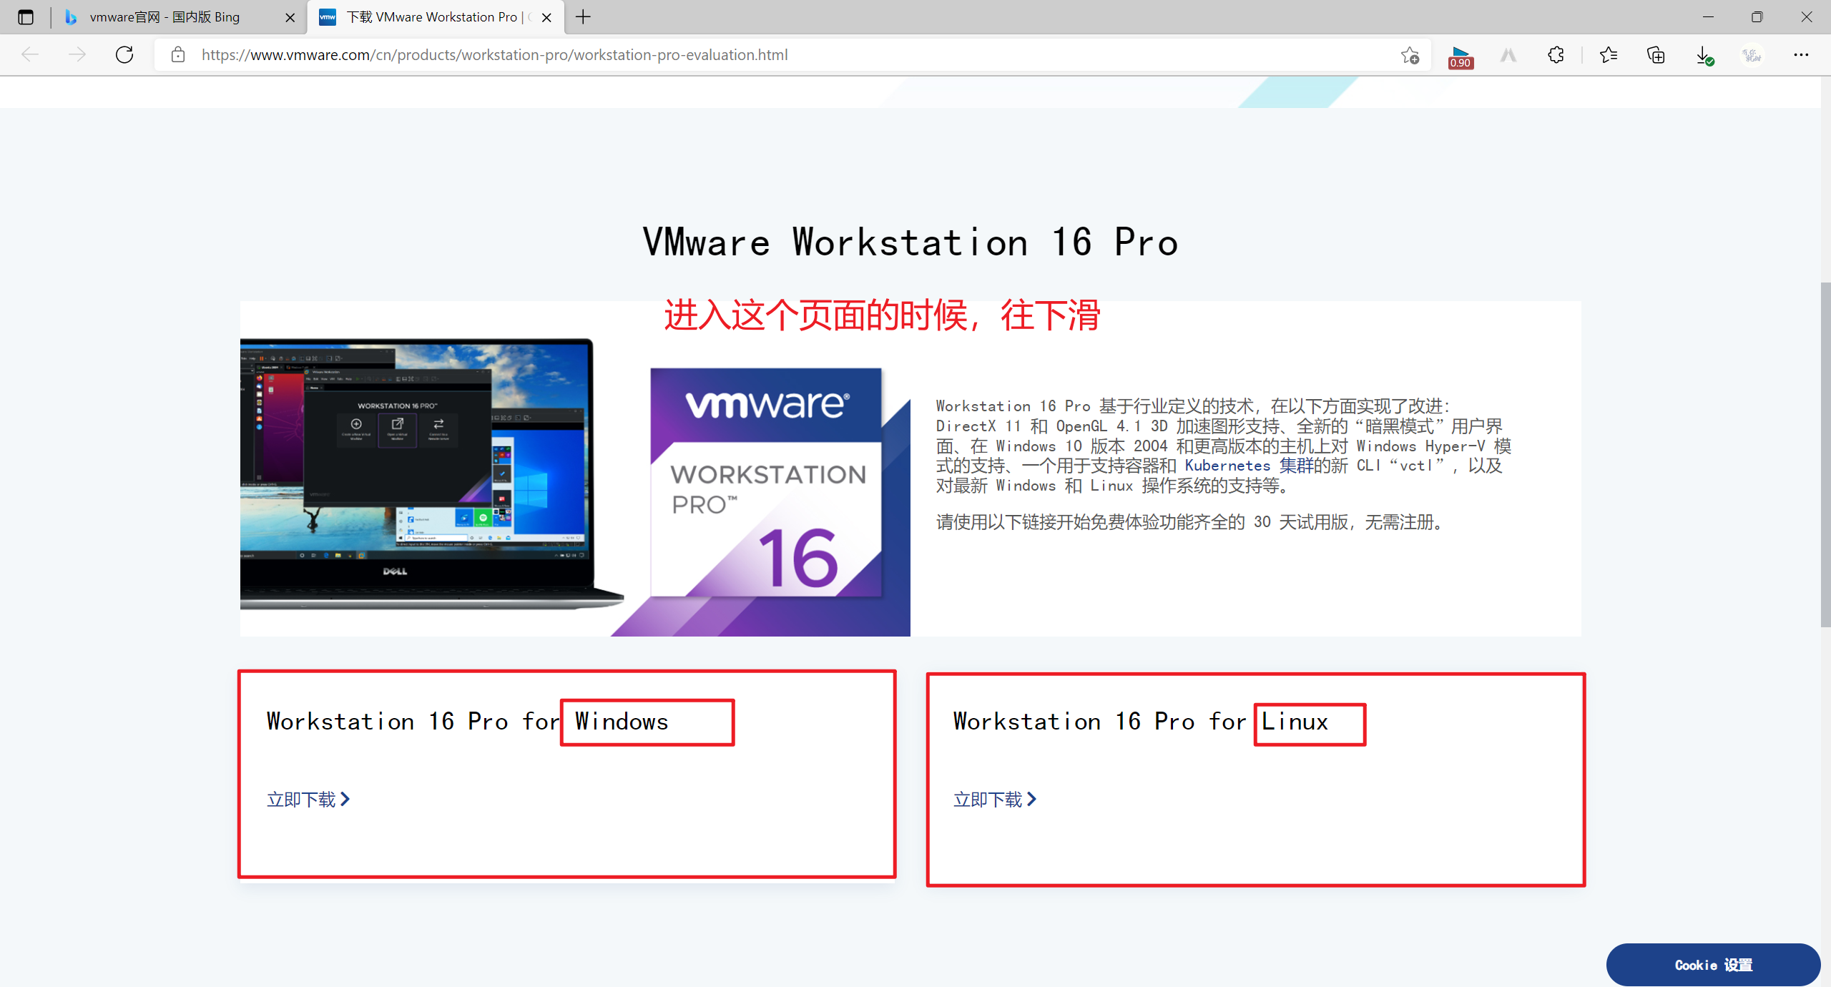This screenshot has height=987, width=1831.
Task: Switch to the vmware官网 - 国内版 Bing tab
Action: click(x=165, y=17)
